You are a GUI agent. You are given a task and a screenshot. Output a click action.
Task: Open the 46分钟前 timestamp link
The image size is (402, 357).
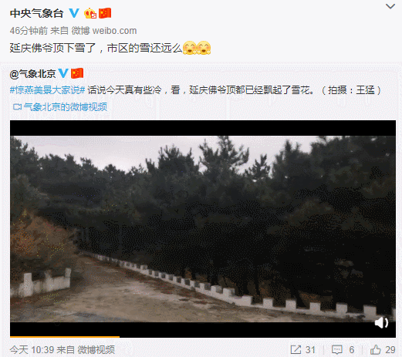(x=29, y=31)
